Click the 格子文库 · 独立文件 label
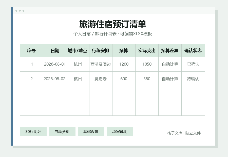 184,133
